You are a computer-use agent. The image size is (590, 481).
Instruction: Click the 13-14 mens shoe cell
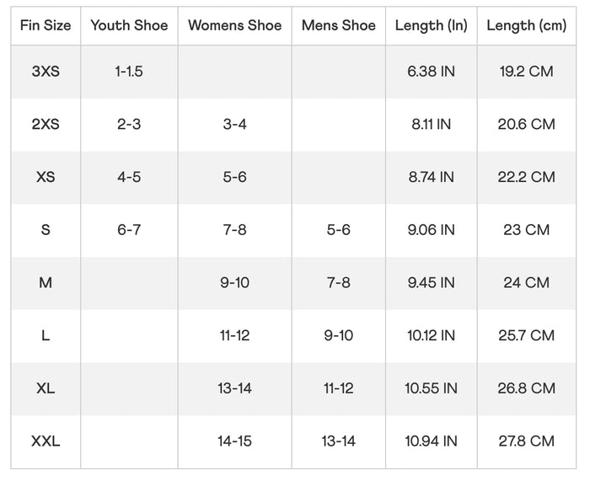tap(339, 441)
